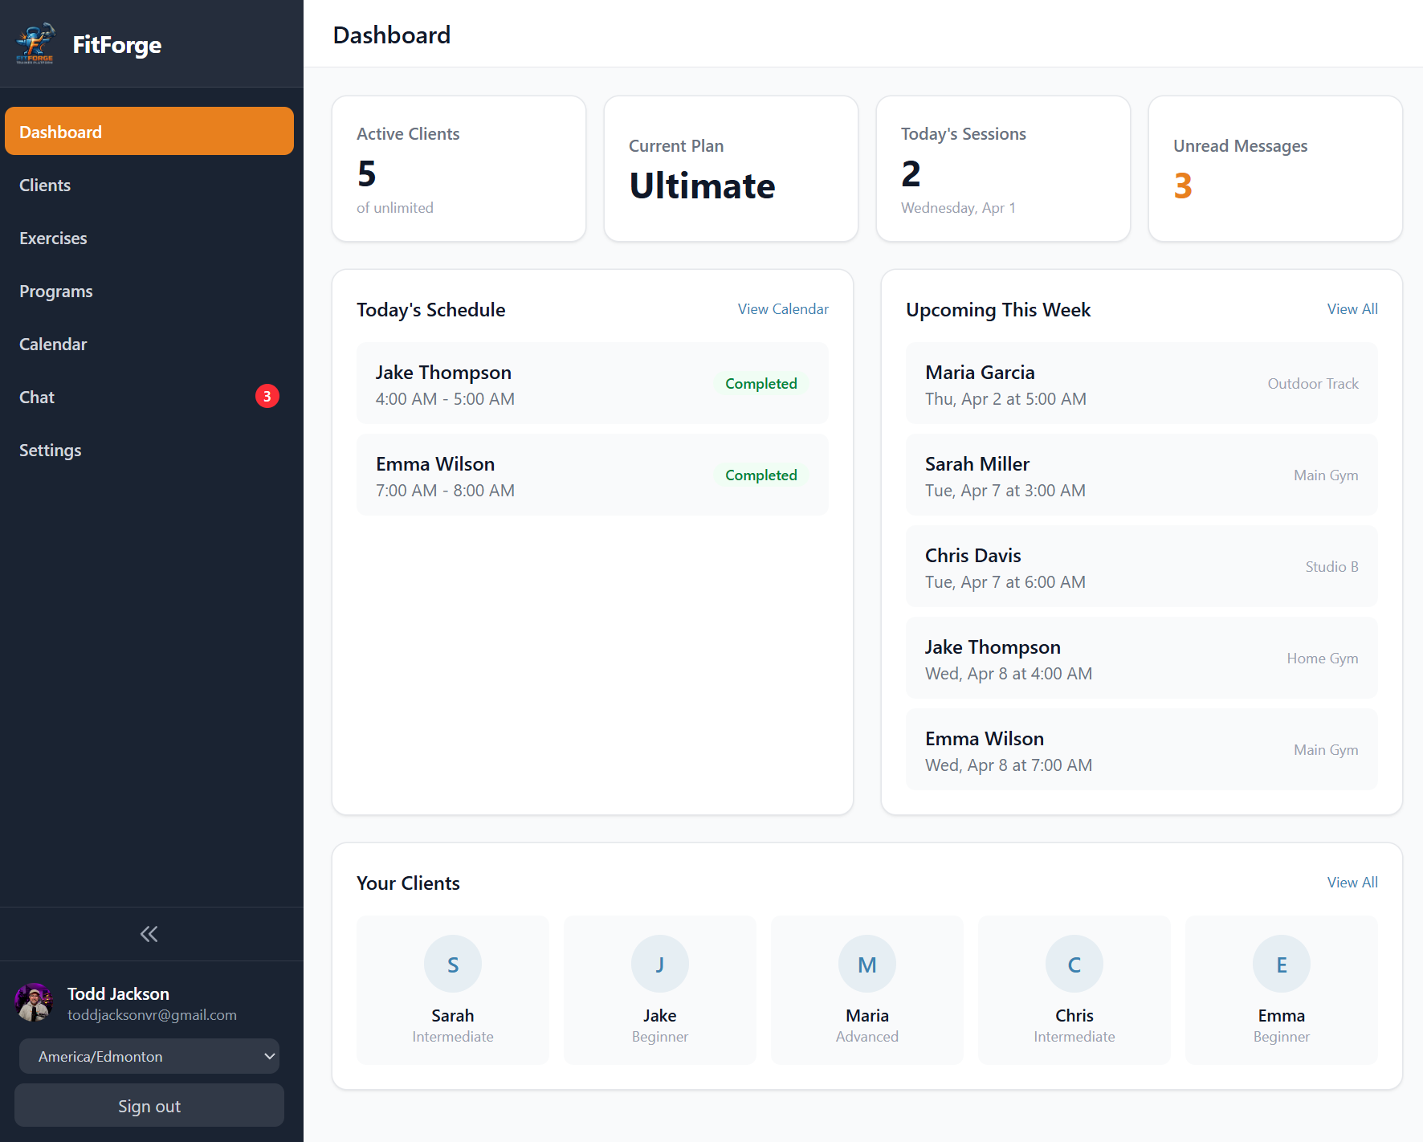Image resolution: width=1423 pixels, height=1142 pixels.
Task: Open View Calendar from Today's Schedule
Action: [x=782, y=308]
